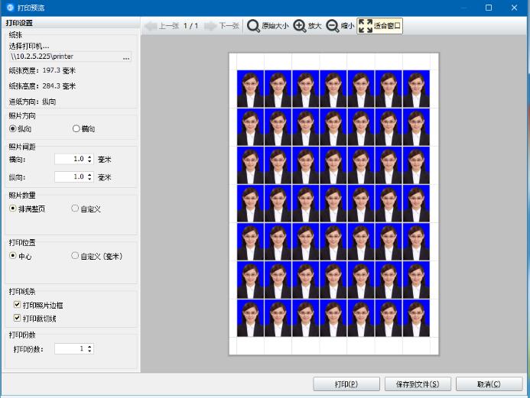
Task: Click the 适合窗口 fit-to-window icon
Action: [x=365, y=26]
